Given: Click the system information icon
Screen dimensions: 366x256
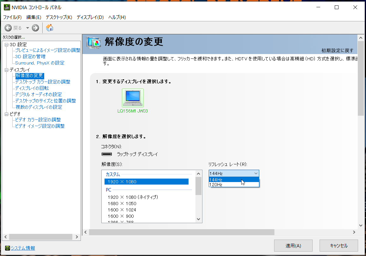Looking at the screenshot, I should pos(8,248).
